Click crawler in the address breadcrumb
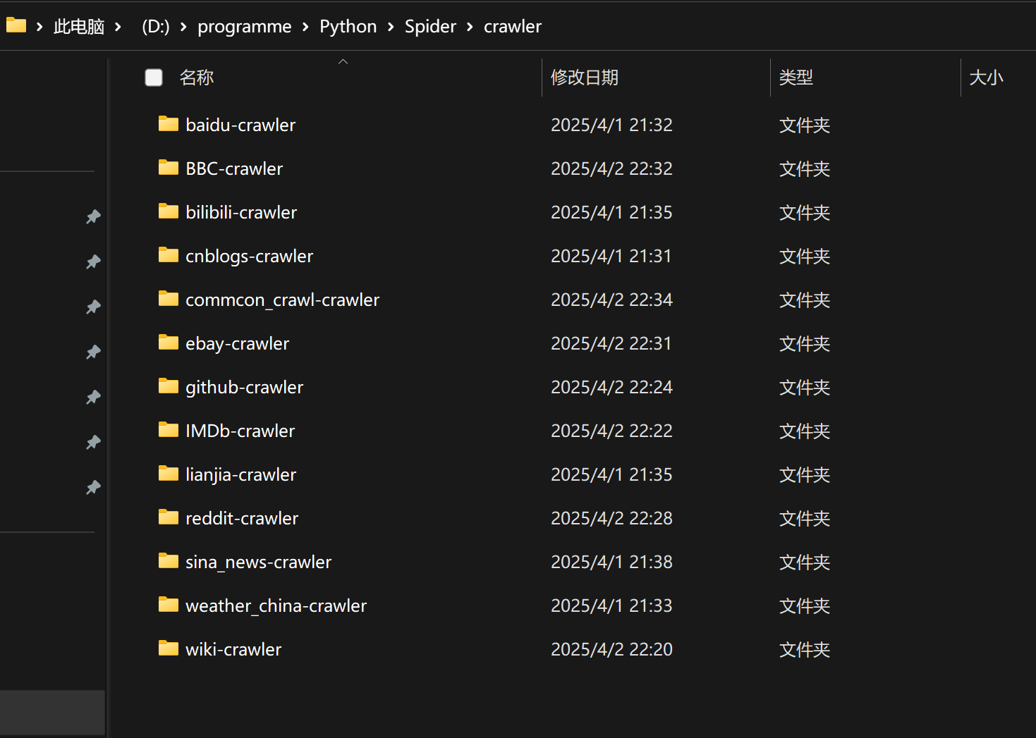1036x738 pixels. coord(513,27)
